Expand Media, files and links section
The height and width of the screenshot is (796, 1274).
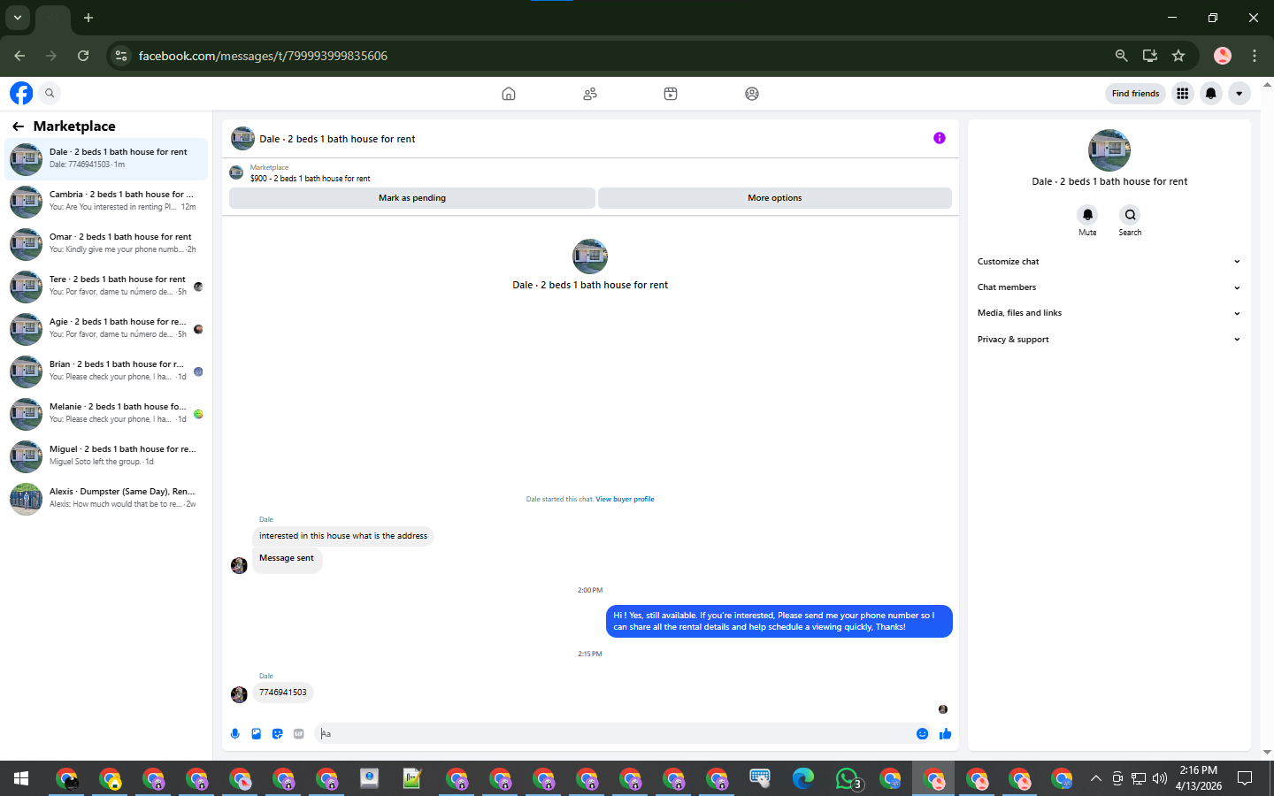(x=1109, y=313)
